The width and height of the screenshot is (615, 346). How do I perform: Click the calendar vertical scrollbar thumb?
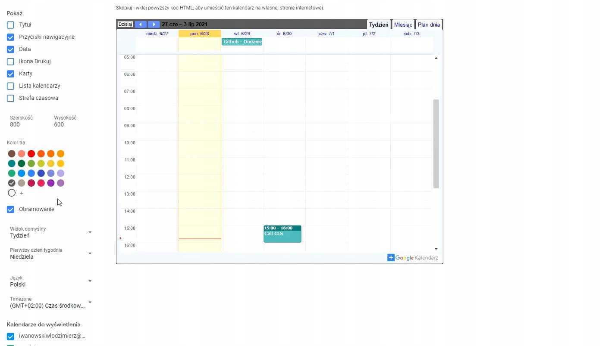pos(436,144)
